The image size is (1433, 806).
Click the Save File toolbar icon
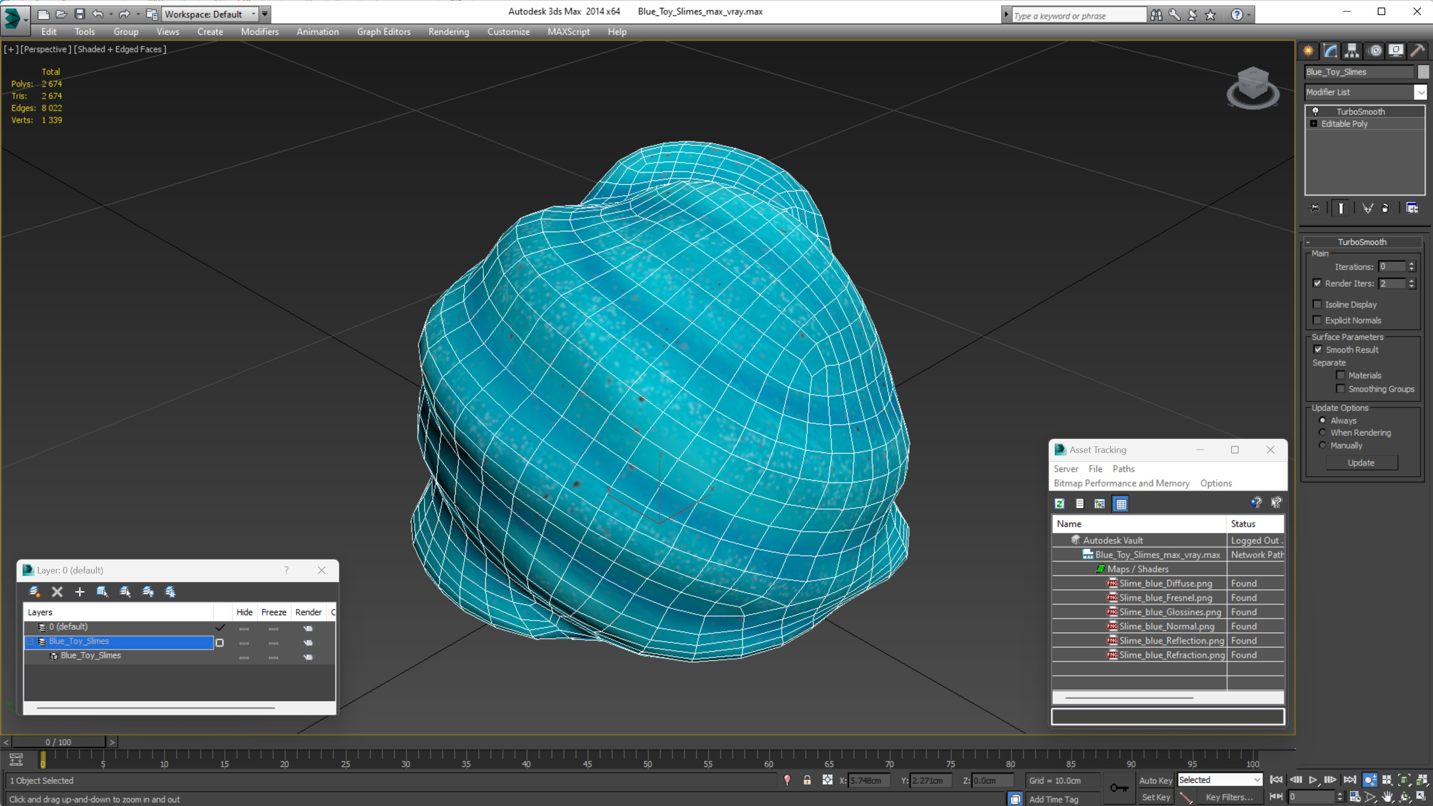79,15
